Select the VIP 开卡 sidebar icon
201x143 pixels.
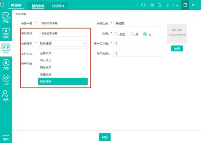[6, 49]
